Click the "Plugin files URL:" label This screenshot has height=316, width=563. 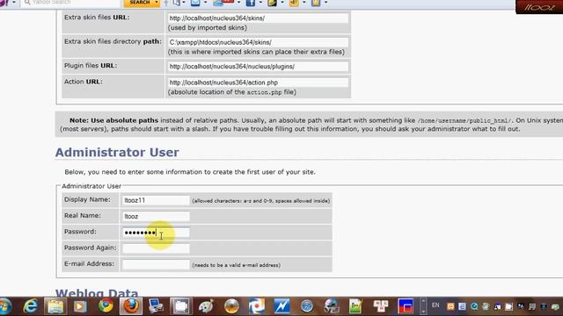[x=91, y=66]
